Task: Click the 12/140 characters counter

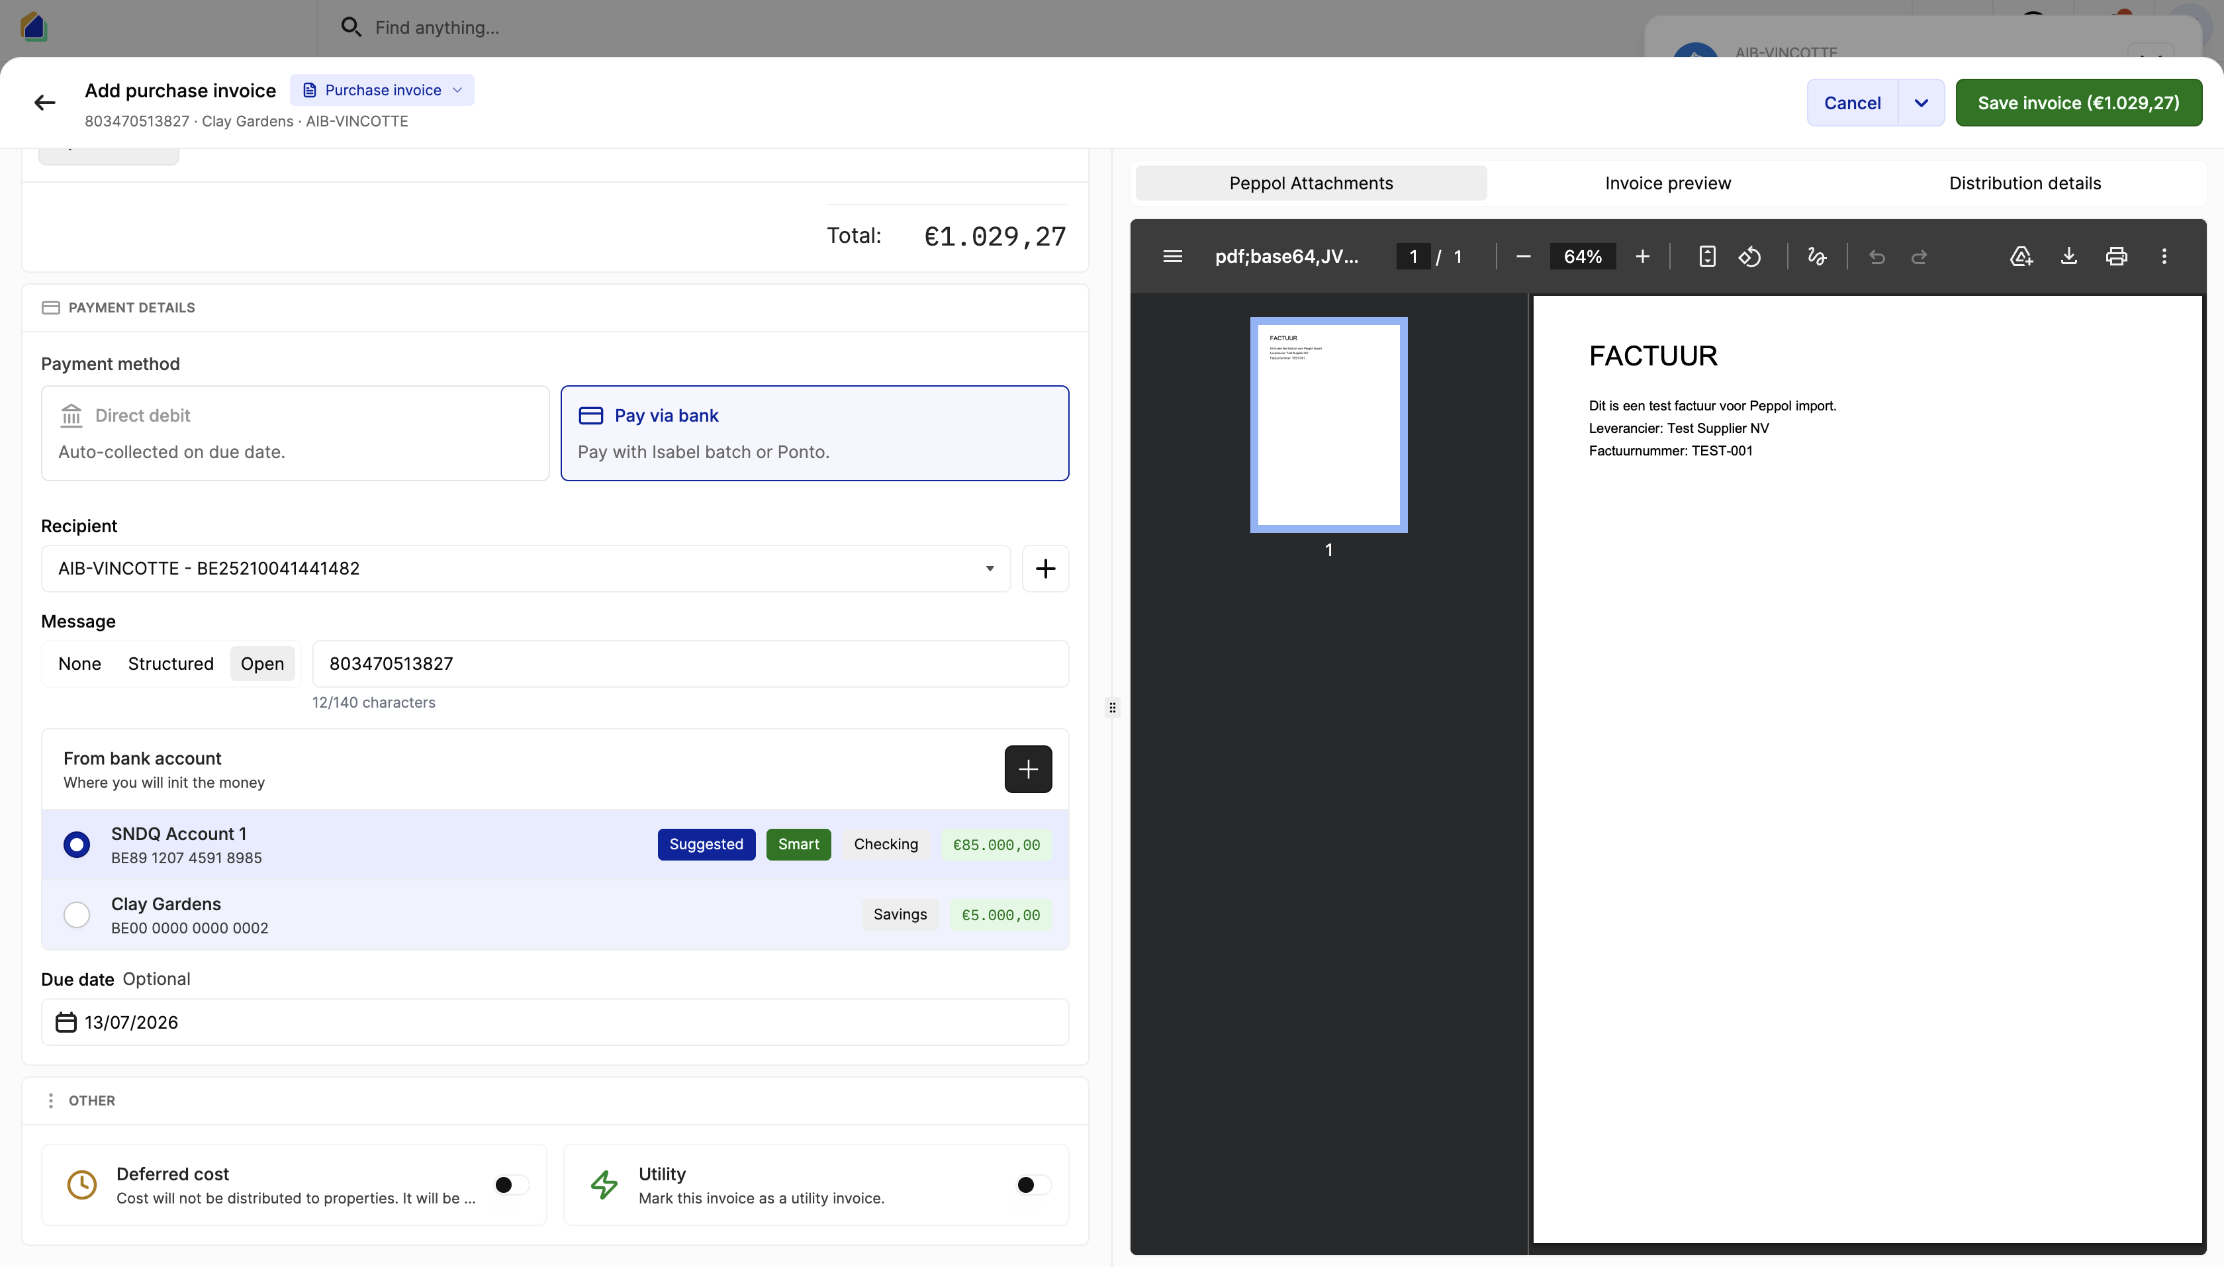Action: (373, 703)
